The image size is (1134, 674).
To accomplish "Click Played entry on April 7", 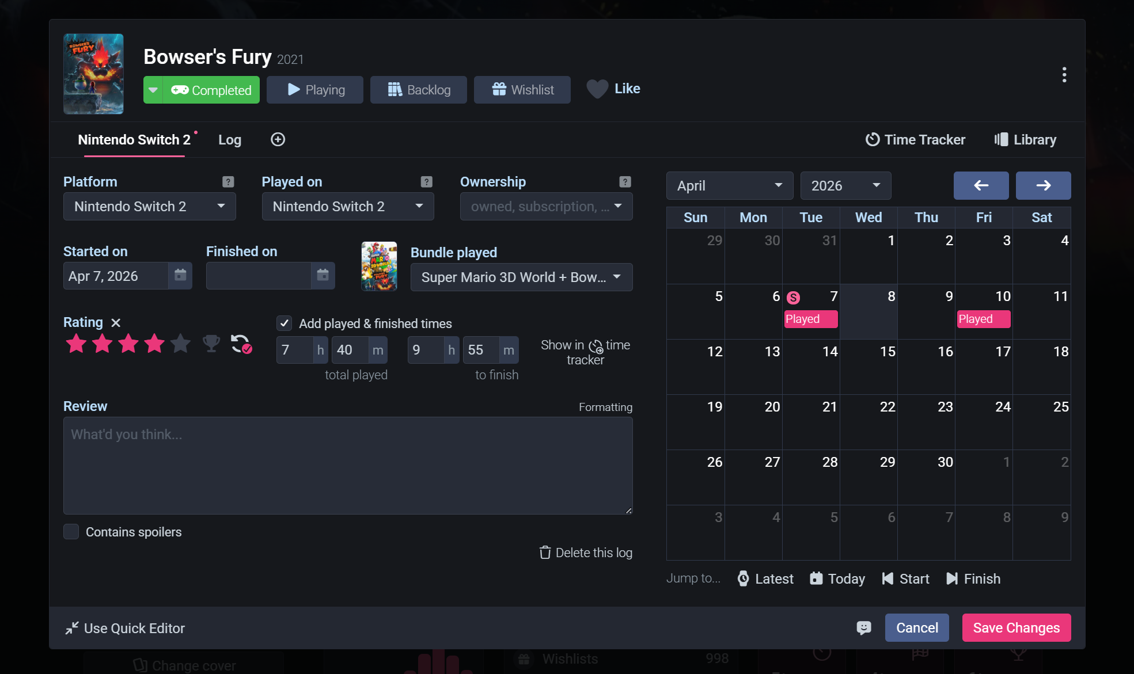I will pyautogui.click(x=811, y=319).
